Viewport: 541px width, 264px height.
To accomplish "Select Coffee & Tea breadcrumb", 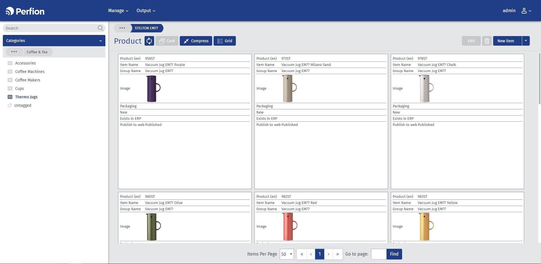I will pyautogui.click(x=37, y=52).
